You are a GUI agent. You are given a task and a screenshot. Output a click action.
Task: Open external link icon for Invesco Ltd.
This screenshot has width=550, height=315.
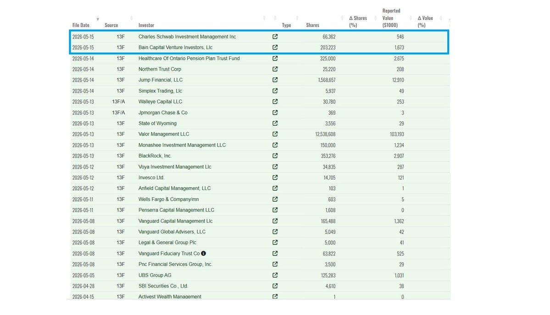pyautogui.click(x=275, y=177)
